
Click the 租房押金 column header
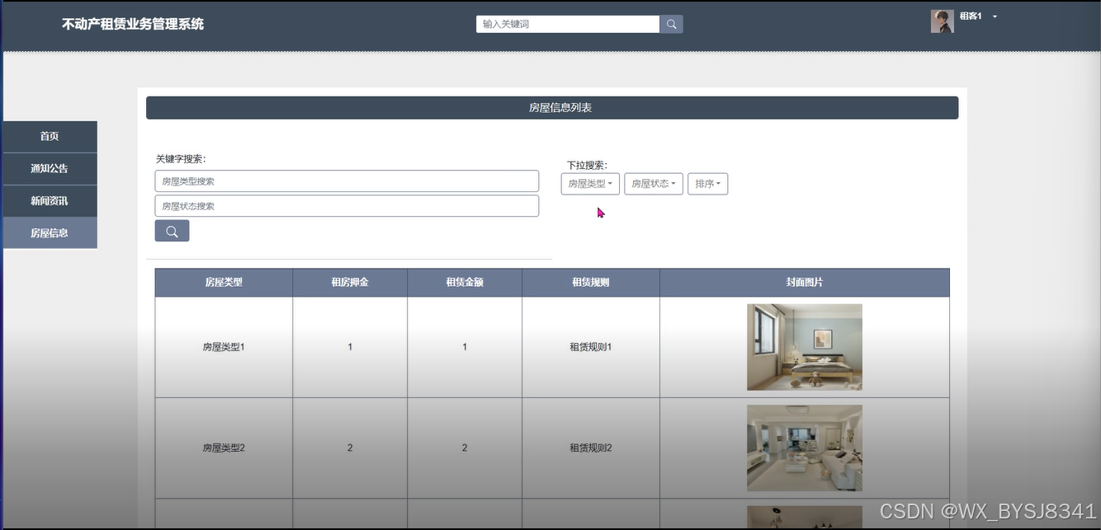click(350, 283)
